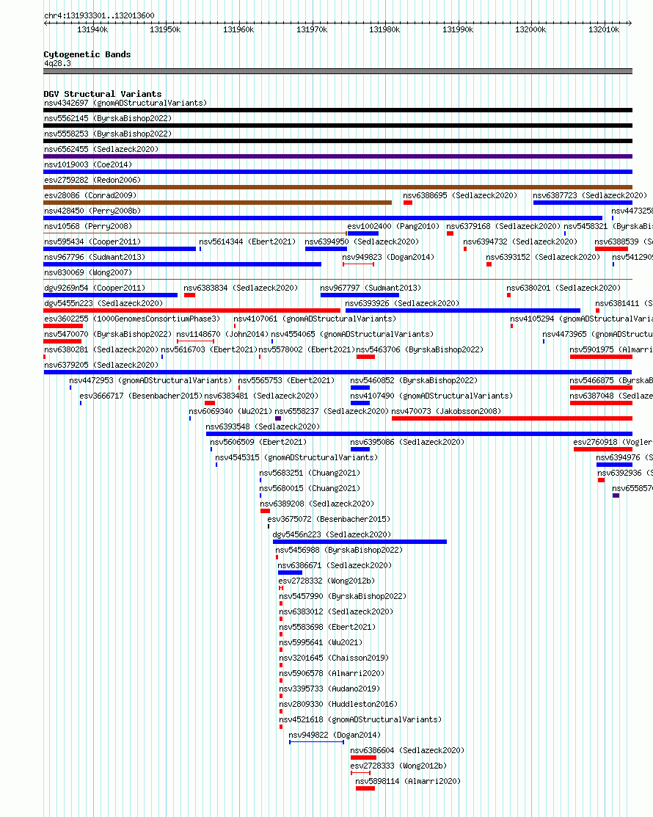Click the nsv5616703 (Ebert2021) label

(209, 349)
